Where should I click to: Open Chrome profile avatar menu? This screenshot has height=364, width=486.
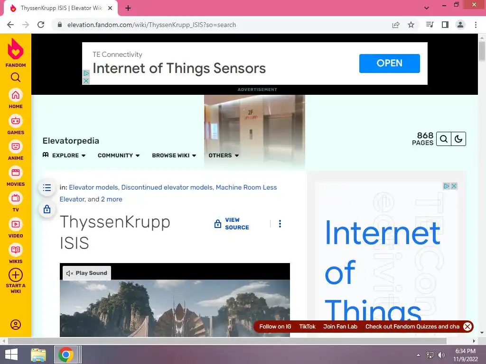pyautogui.click(x=460, y=25)
